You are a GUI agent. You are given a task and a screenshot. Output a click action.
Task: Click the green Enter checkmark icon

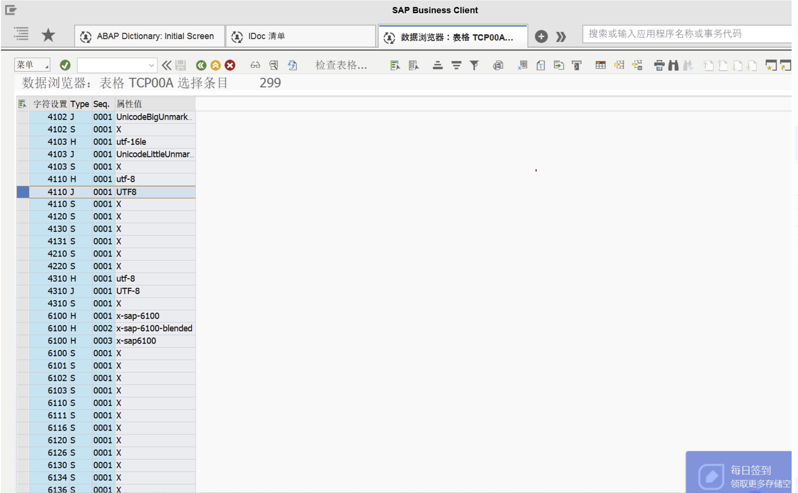point(65,65)
